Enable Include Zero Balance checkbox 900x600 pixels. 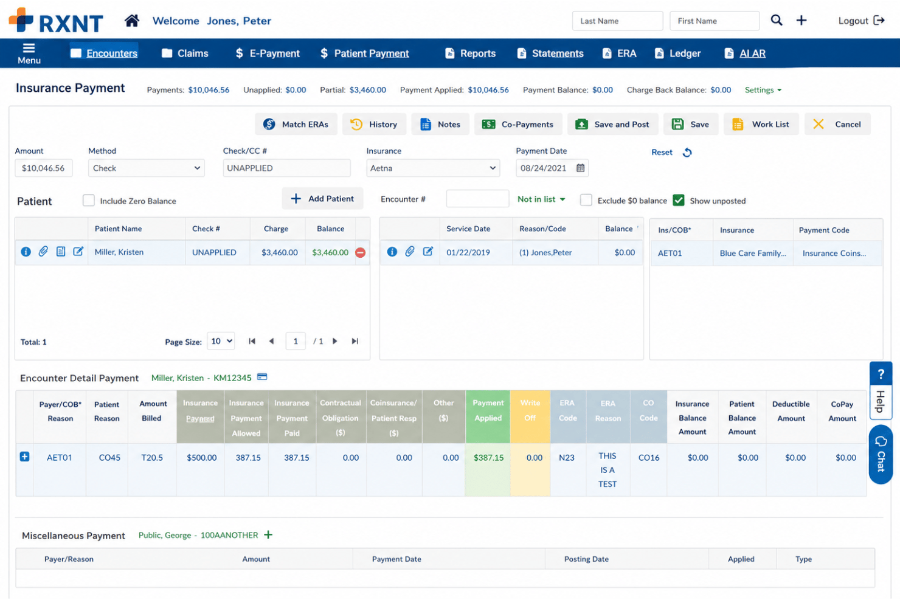pyautogui.click(x=89, y=201)
